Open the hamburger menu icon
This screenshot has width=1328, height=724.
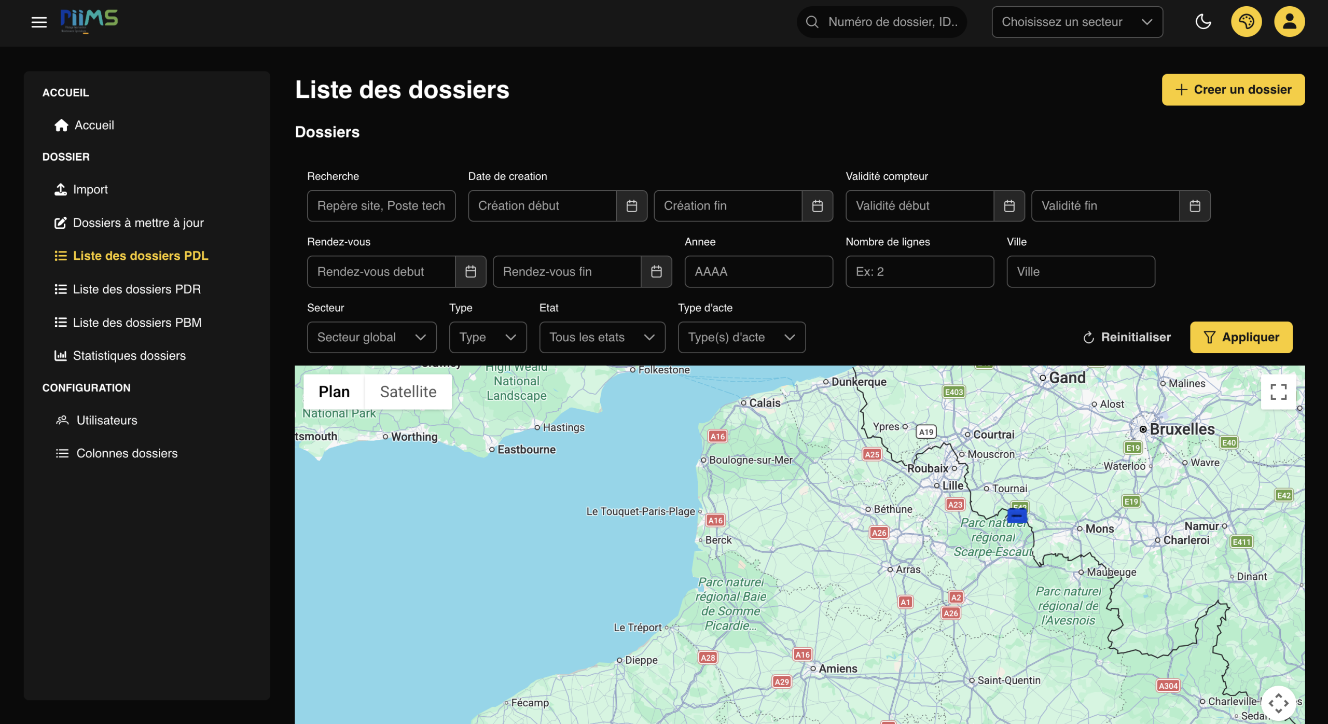point(39,22)
